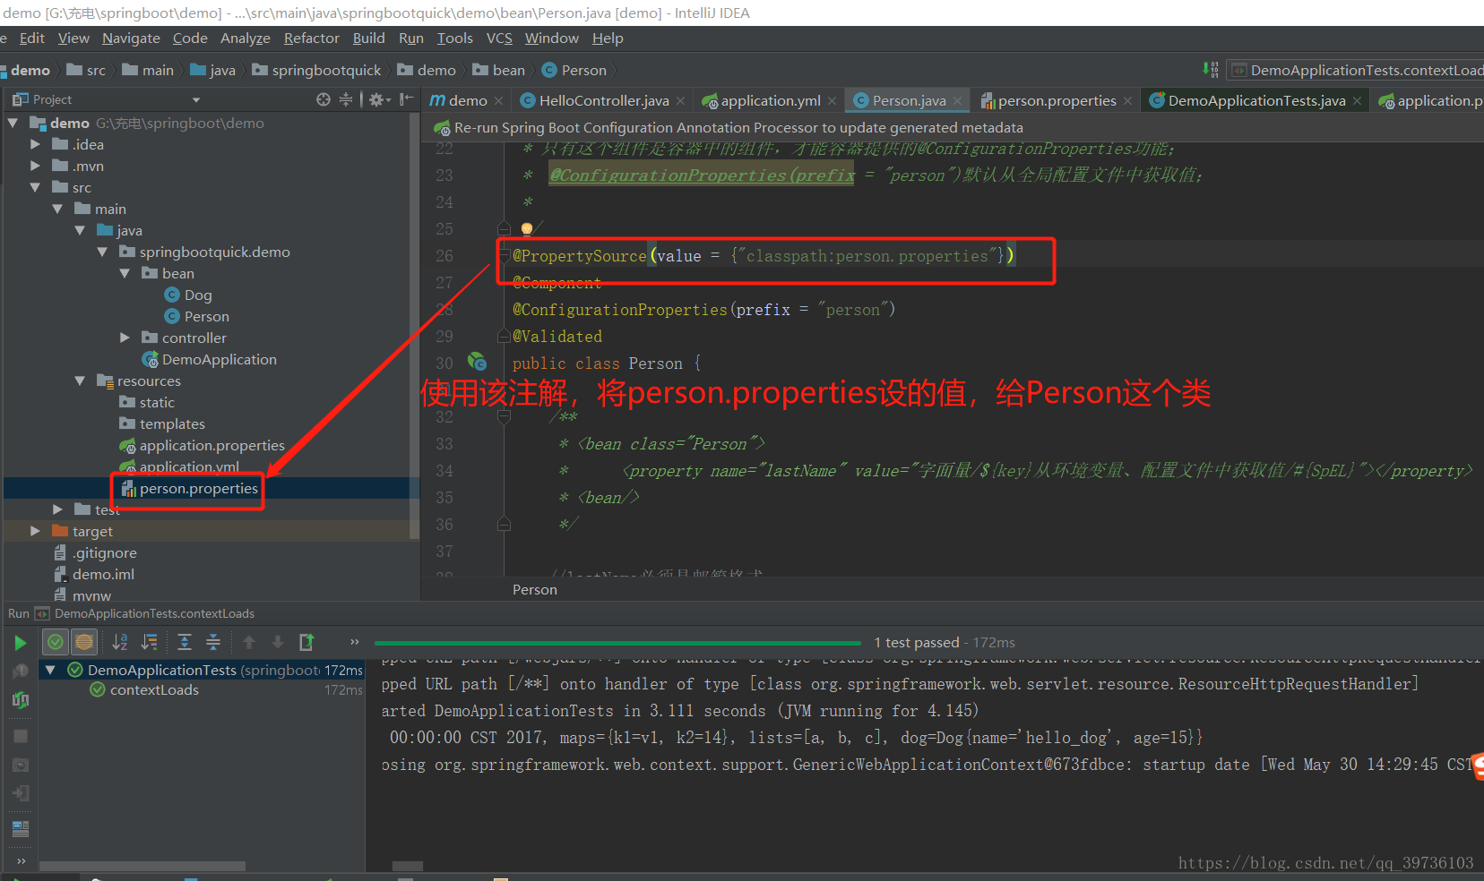This screenshot has height=881, width=1484.
Task: Export test results icon
Action: pyautogui.click(x=306, y=642)
